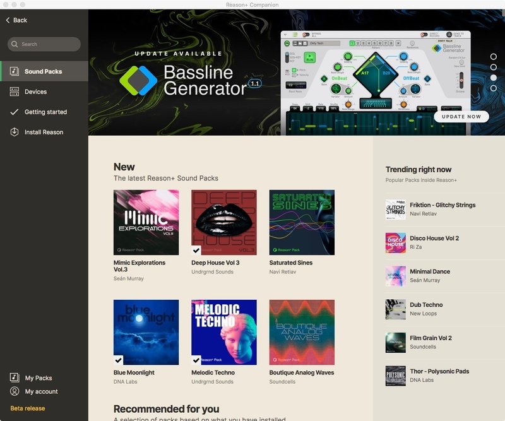Click Film Grain Vol 2 thumbnail
505x421 pixels.
pos(396,342)
